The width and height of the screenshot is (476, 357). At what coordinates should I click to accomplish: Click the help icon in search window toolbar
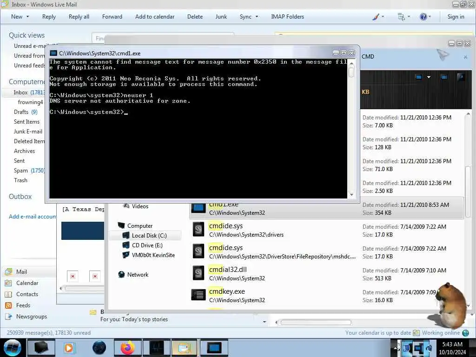[x=461, y=77]
